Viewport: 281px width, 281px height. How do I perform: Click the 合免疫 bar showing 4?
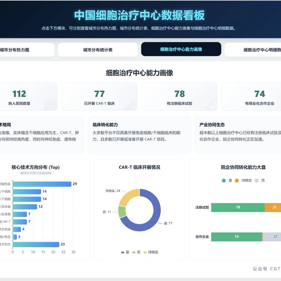point(17,229)
